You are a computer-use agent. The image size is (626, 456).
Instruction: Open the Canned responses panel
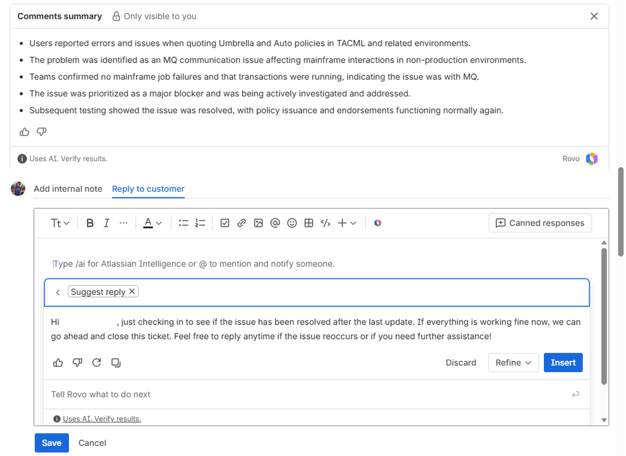pyautogui.click(x=540, y=222)
